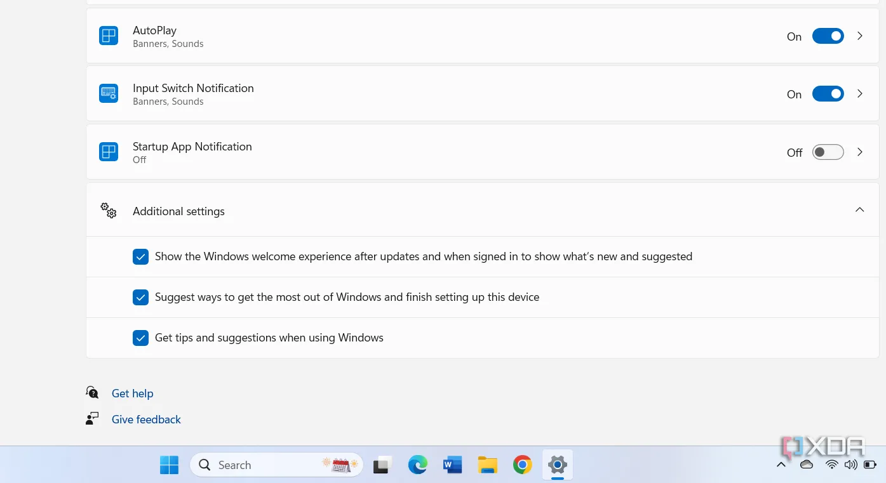Open the Give feedback link
Screen dimensions: 886x483
[x=146, y=420]
